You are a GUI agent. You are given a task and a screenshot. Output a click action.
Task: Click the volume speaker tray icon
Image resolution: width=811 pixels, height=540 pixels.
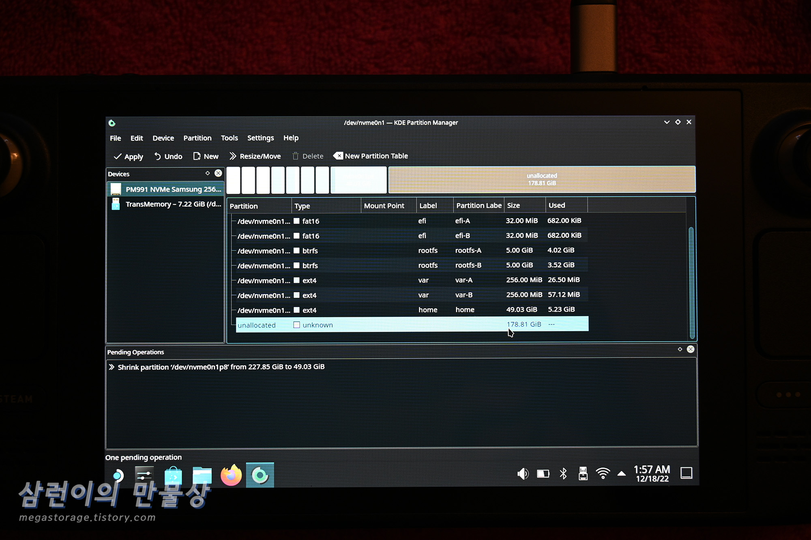523,473
